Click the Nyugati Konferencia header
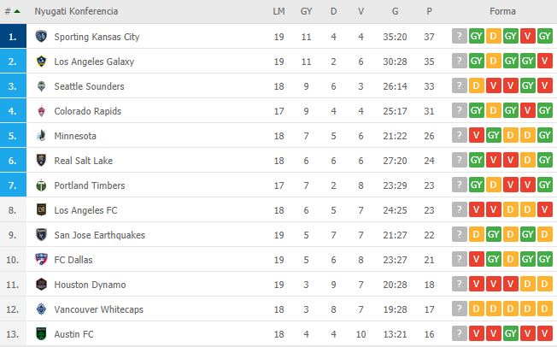 [76, 12]
